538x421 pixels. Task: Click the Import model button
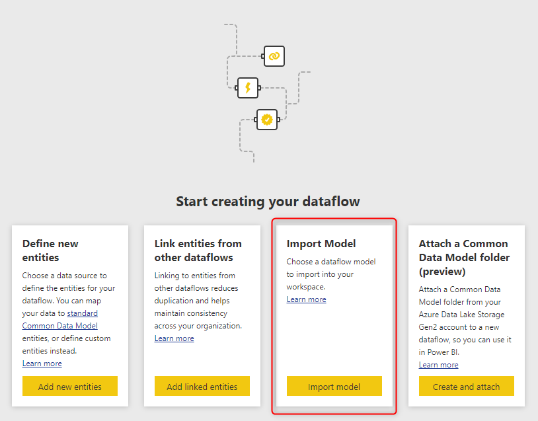tap(334, 387)
